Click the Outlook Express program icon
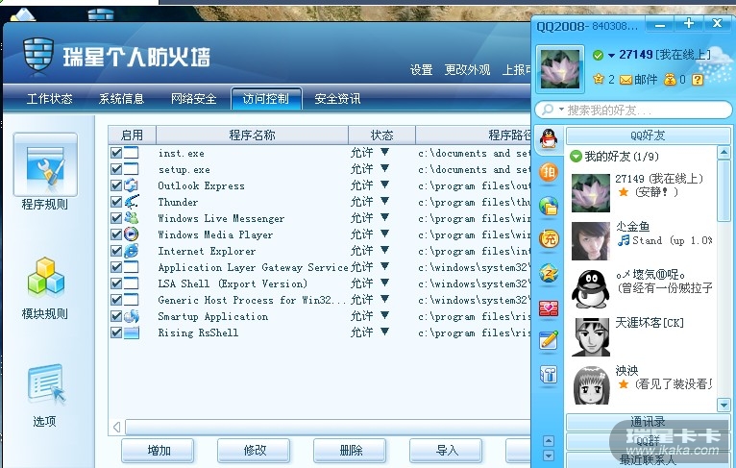 coord(131,185)
